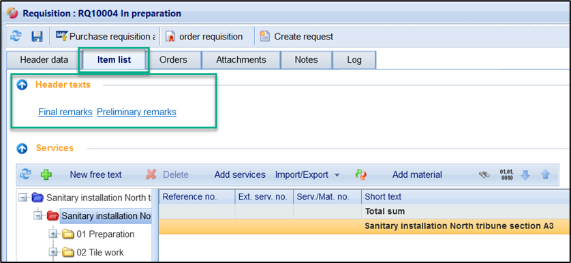Collapse the Header texts section

22,85
